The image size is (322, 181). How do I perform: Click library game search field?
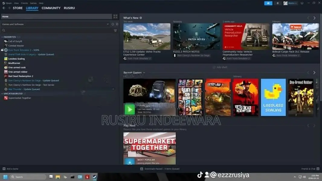coord(56,30)
